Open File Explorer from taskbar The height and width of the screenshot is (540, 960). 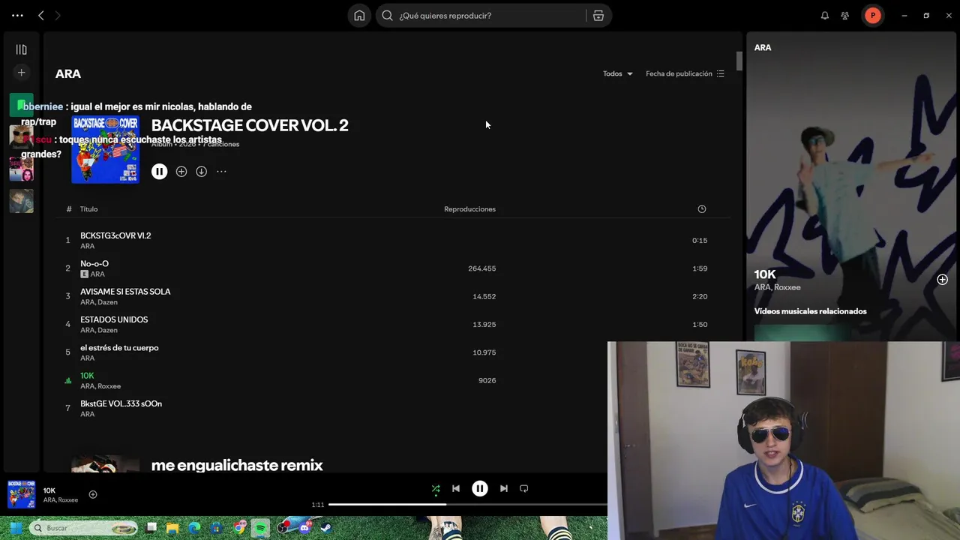coord(172,528)
